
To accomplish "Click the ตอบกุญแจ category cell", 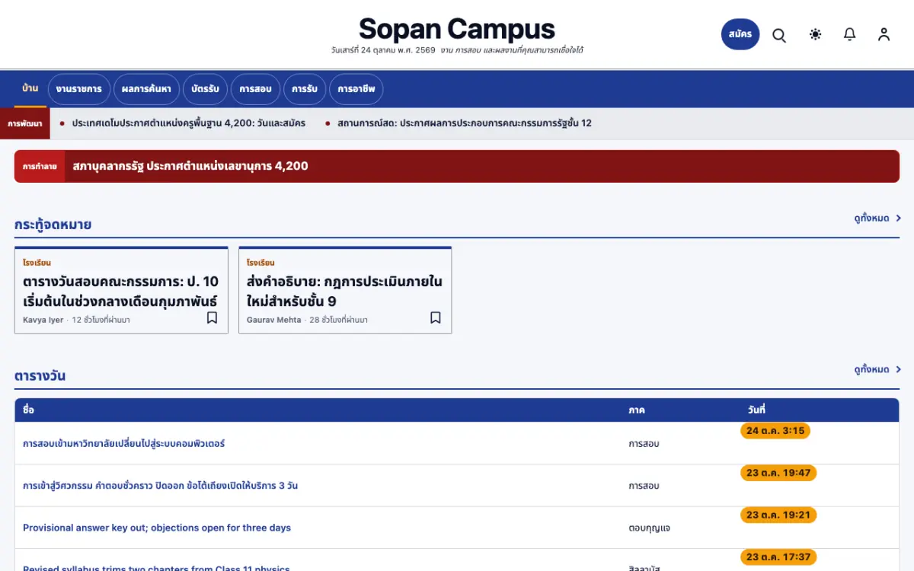I will [650, 528].
